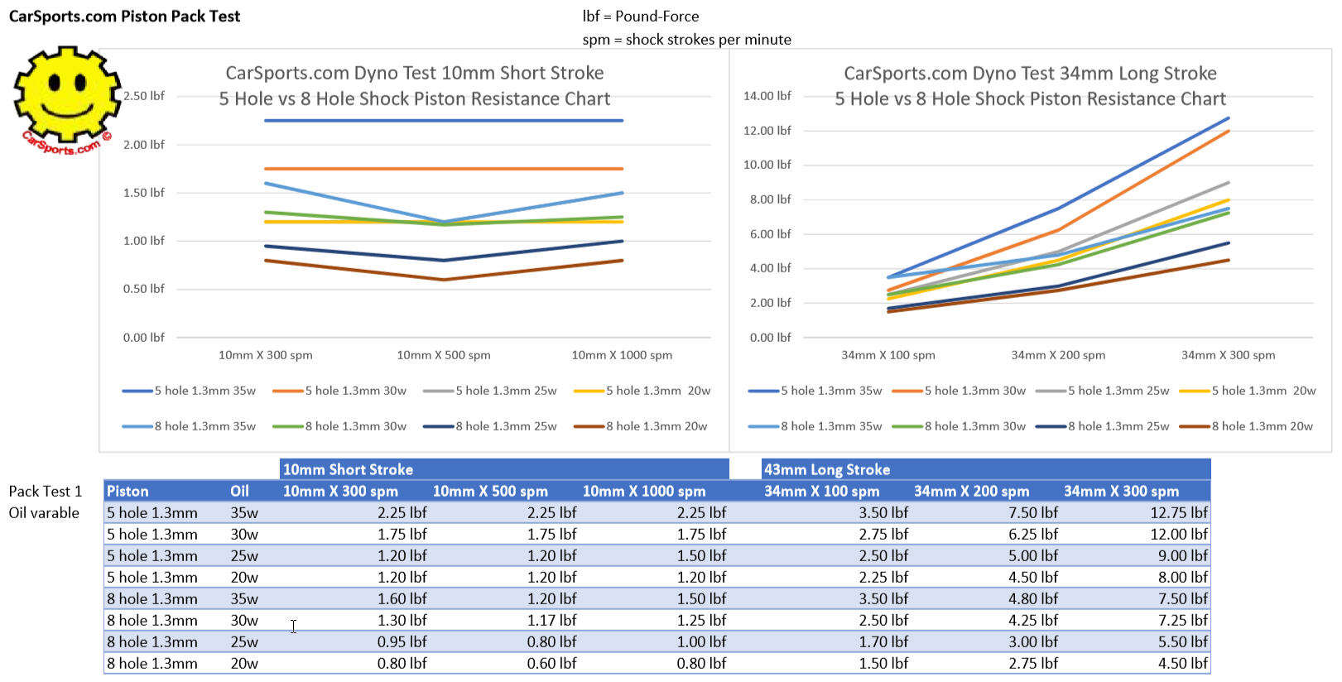This screenshot has width=1342, height=682.
Task: Select the 12.75 lbf table cell
Action: (1178, 512)
